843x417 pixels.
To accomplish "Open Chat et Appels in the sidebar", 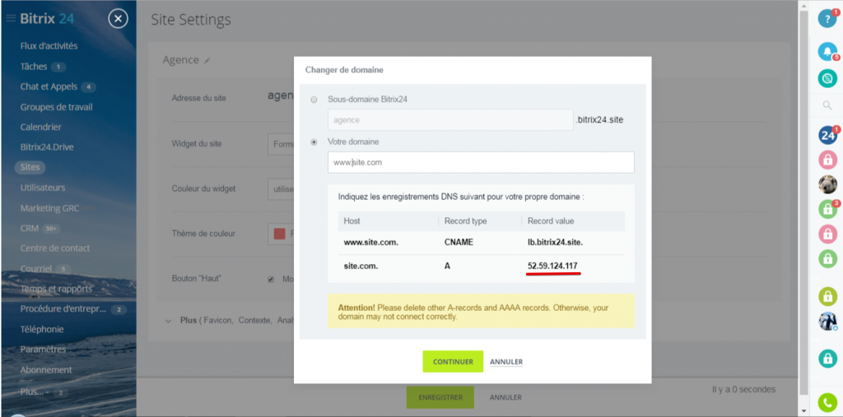I will [49, 86].
